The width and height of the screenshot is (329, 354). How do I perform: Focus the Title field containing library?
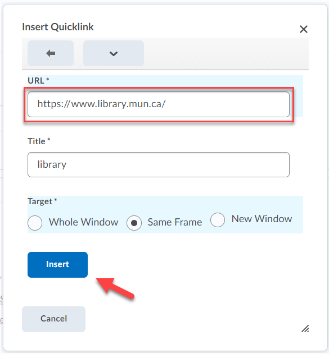tap(159, 164)
